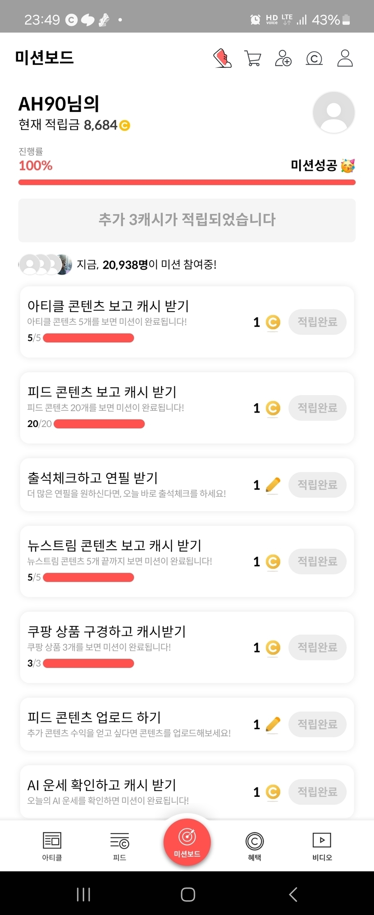
Task: Tap the invite friend icon
Action: click(283, 59)
